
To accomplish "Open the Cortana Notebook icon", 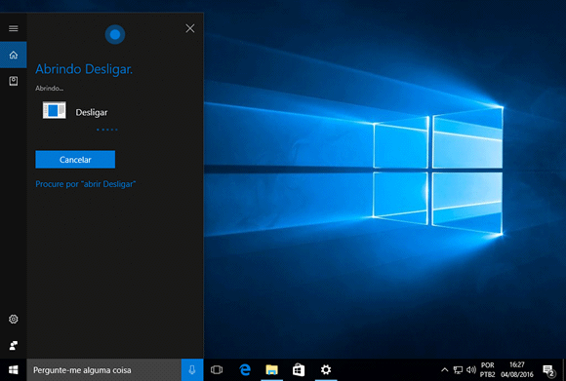I will [x=14, y=81].
